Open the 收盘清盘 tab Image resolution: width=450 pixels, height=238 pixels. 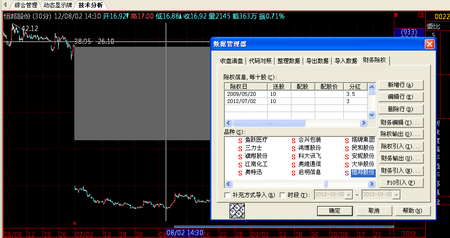[x=231, y=61]
